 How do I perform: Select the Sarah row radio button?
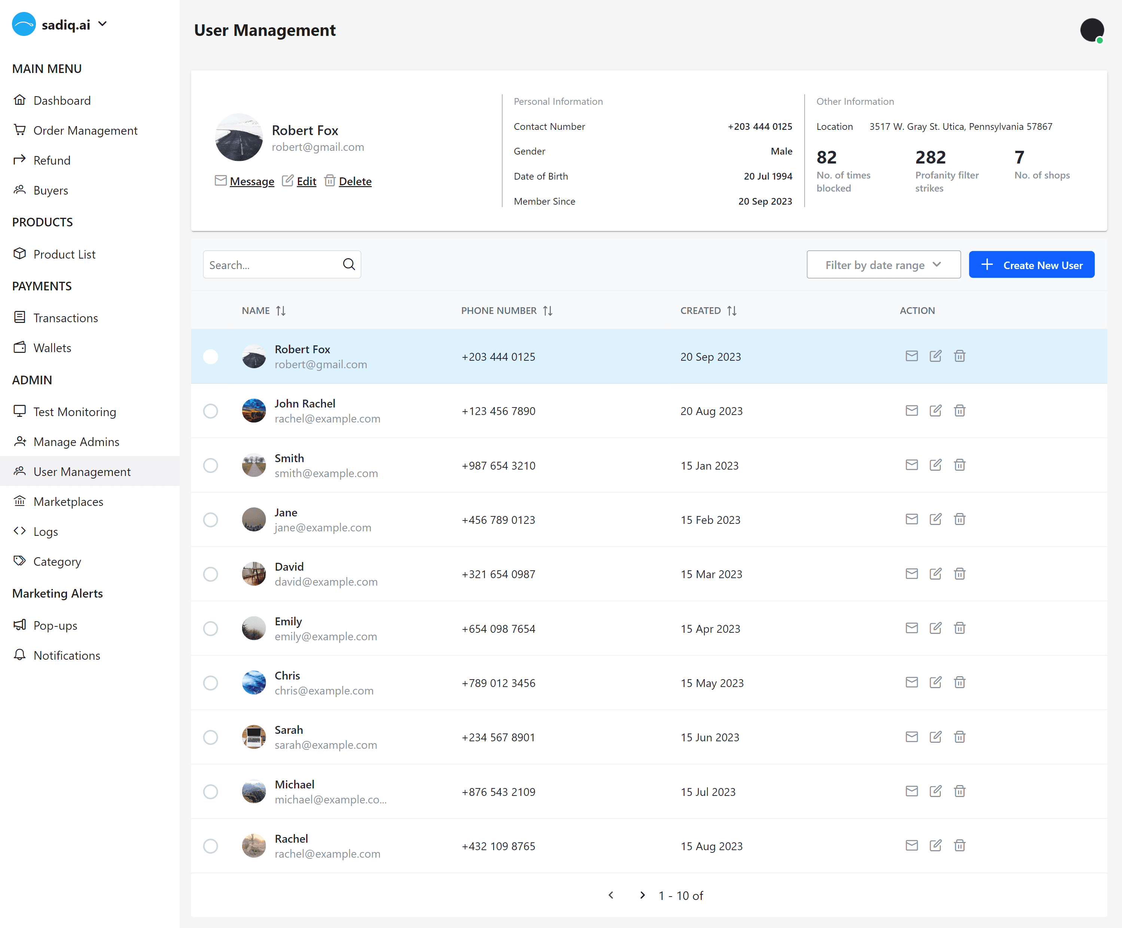(210, 737)
